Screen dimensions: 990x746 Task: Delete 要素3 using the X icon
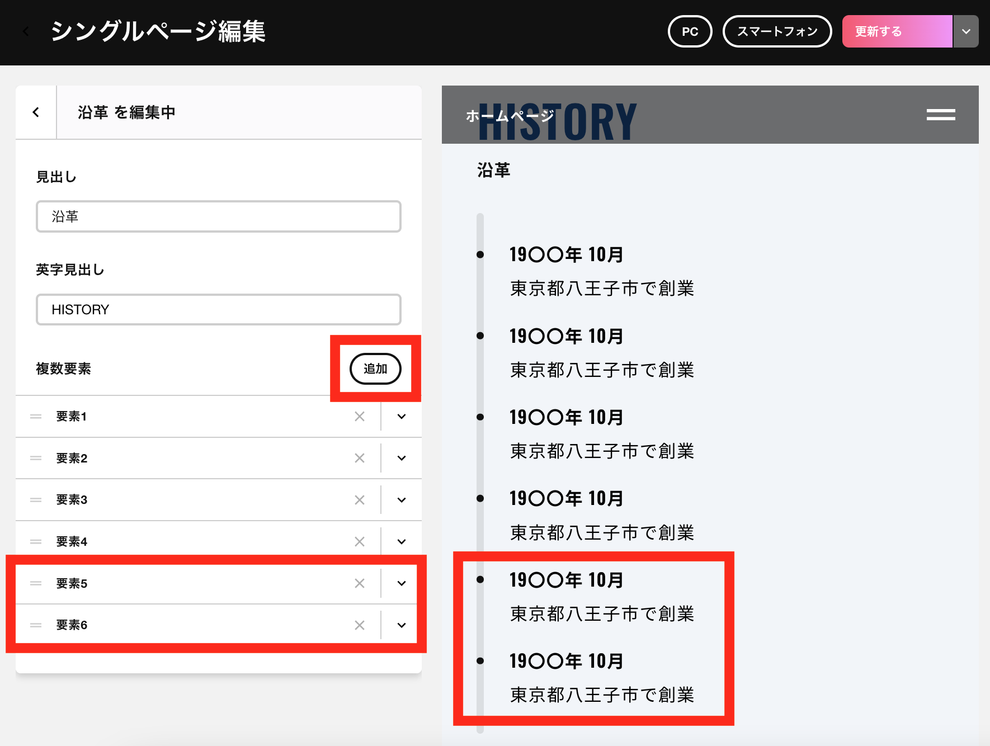click(360, 500)
